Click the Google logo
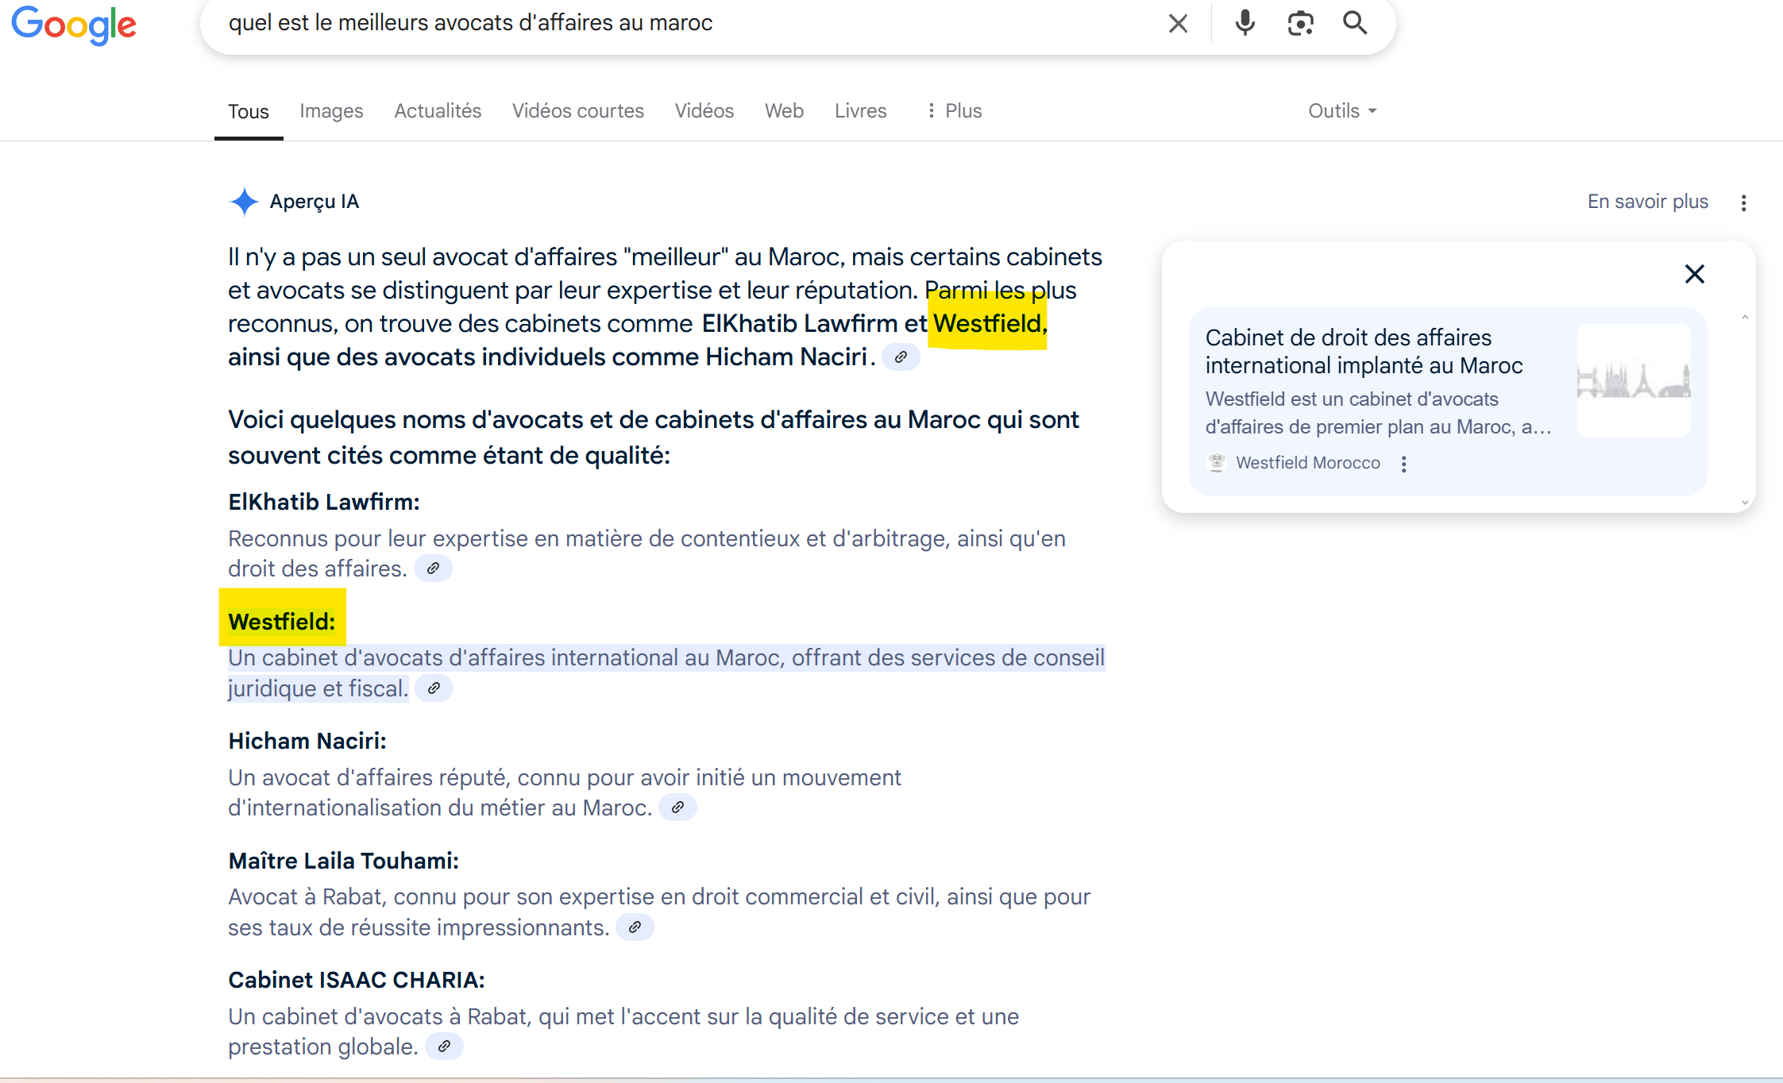 click(74, 25)
